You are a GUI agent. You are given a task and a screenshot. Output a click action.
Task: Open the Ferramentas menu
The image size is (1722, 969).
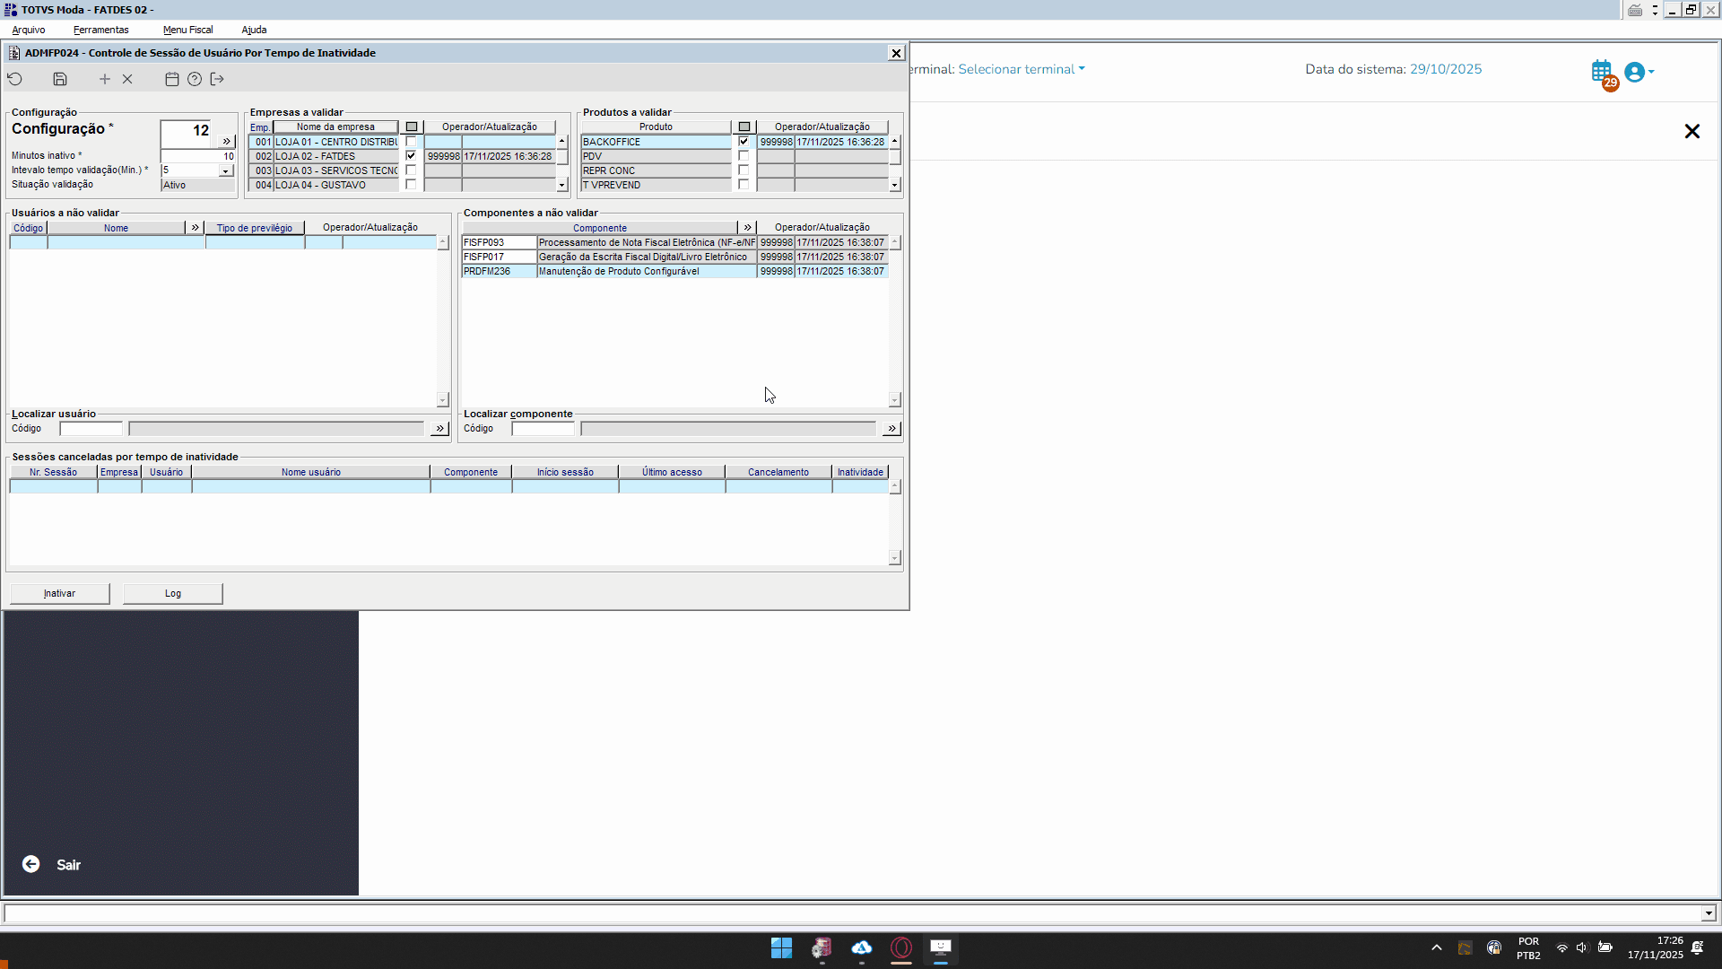[101, 30]
